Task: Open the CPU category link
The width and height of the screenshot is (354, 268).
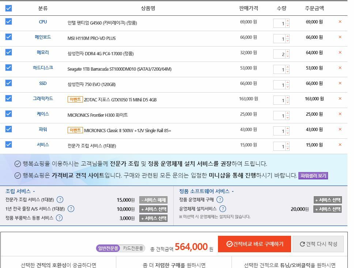Action: [x=43, y=22]
